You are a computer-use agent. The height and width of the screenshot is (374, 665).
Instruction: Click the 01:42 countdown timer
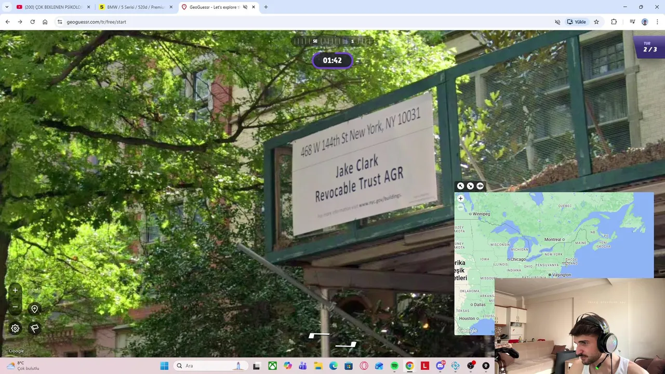pos(332,60)
